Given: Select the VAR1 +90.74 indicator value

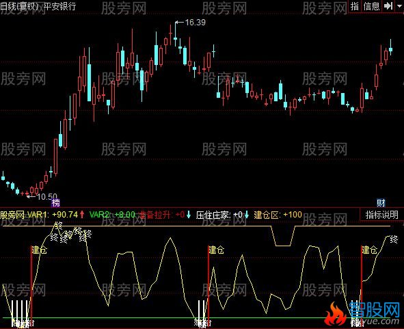Looking at the screenshot, I should (53, 215).
